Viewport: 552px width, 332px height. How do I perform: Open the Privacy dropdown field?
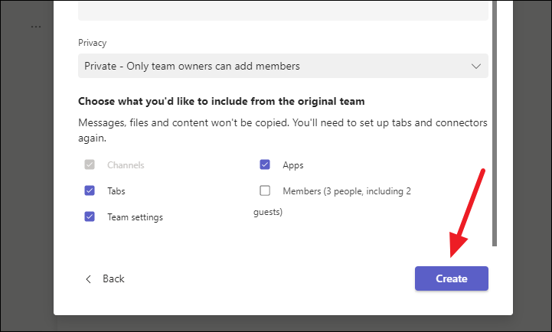point(276,66)
